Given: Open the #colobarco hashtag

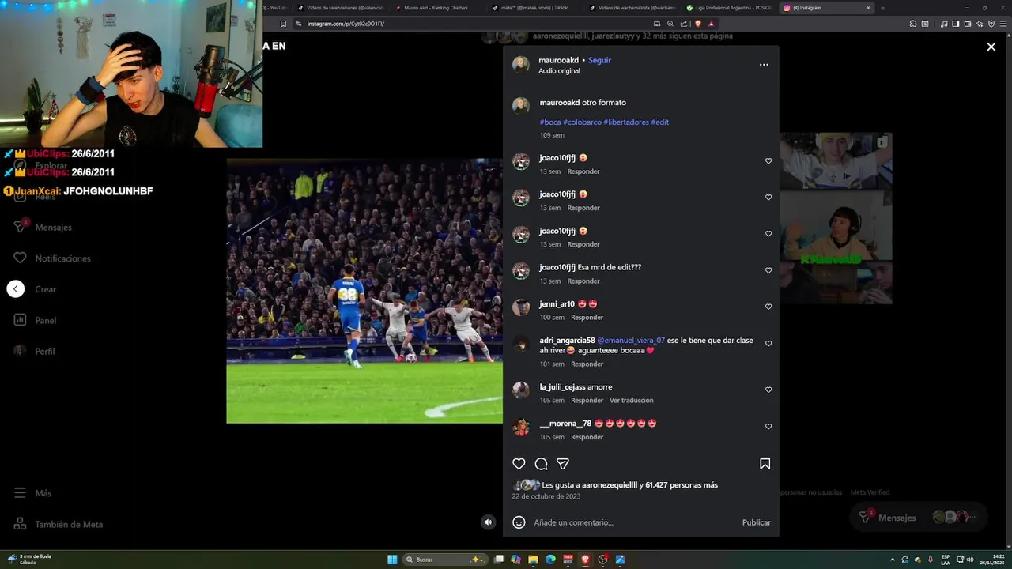Looking at the screenshot, I should (x=582, y=122).
